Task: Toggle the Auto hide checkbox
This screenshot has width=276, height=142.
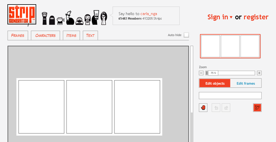Action: (x=186, y=35)
